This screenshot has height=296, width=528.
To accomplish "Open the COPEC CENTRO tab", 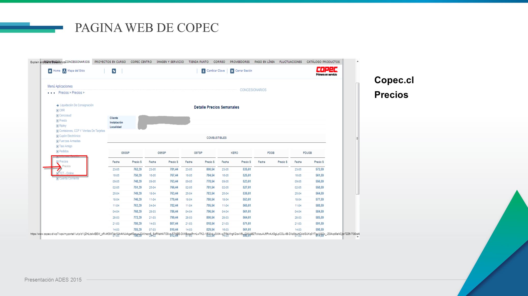I will click(141, 62).
